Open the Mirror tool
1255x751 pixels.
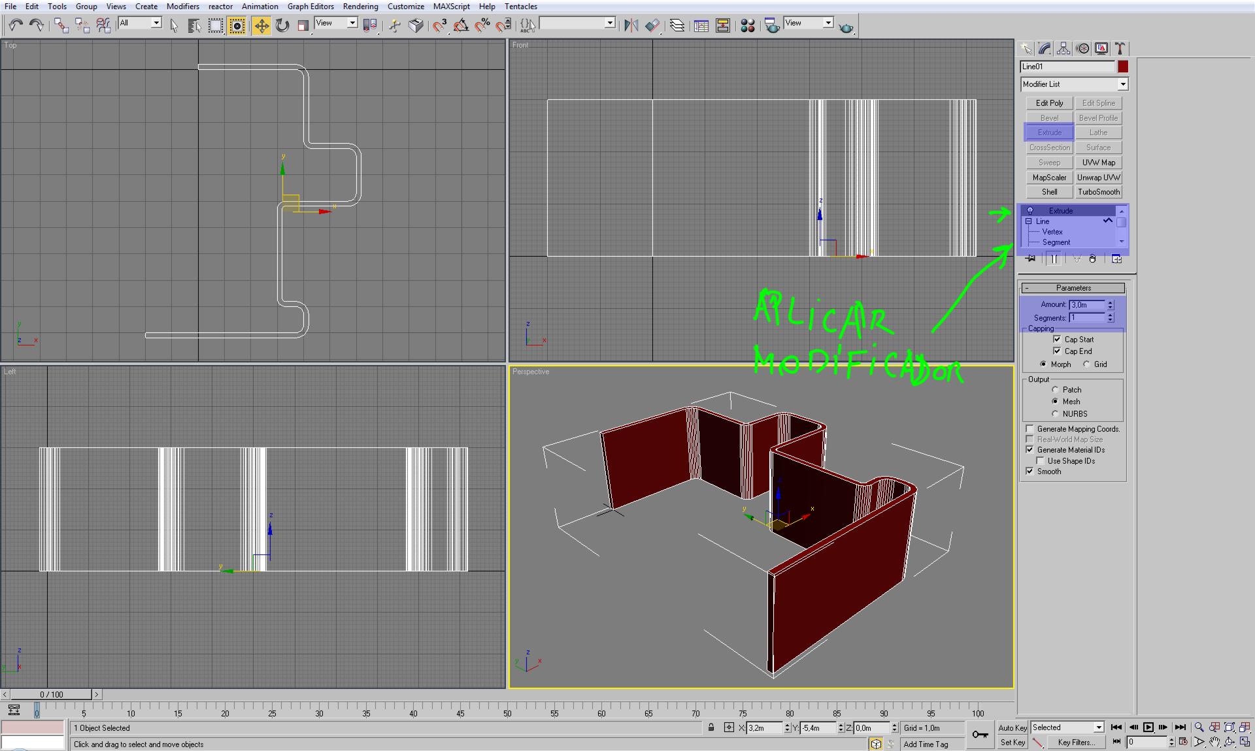(630, 25)
